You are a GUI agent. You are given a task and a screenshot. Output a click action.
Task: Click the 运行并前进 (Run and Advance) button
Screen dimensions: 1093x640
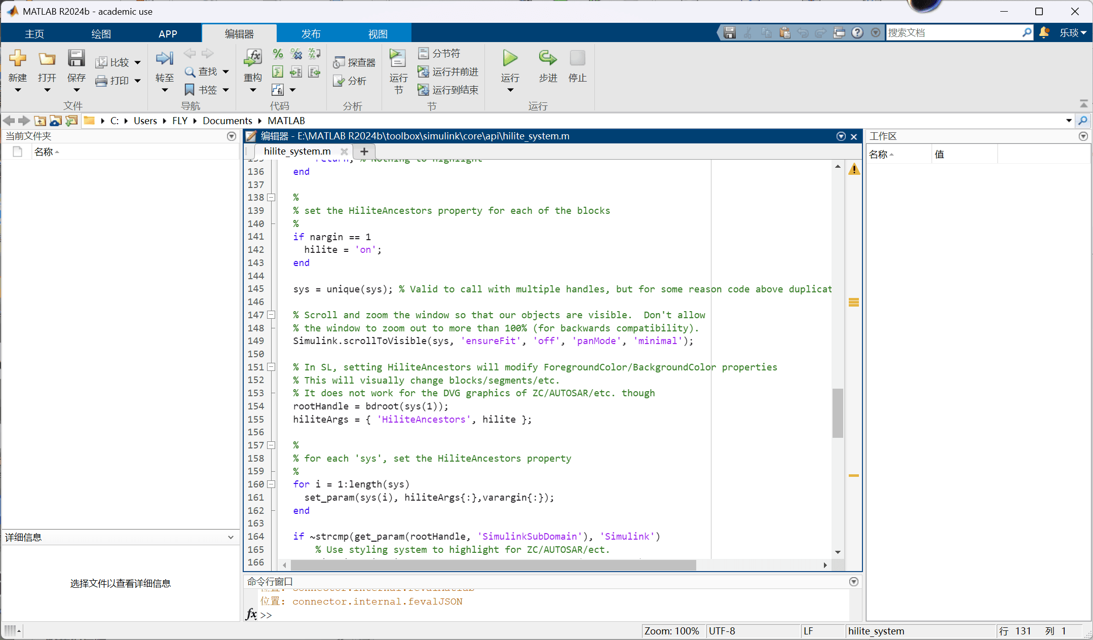tap(448, 72)
